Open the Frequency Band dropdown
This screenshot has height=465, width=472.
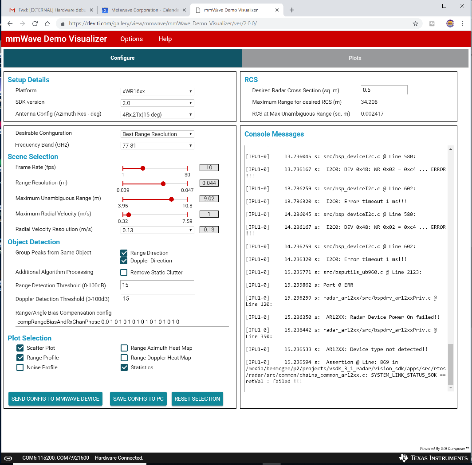click(157, 145)
